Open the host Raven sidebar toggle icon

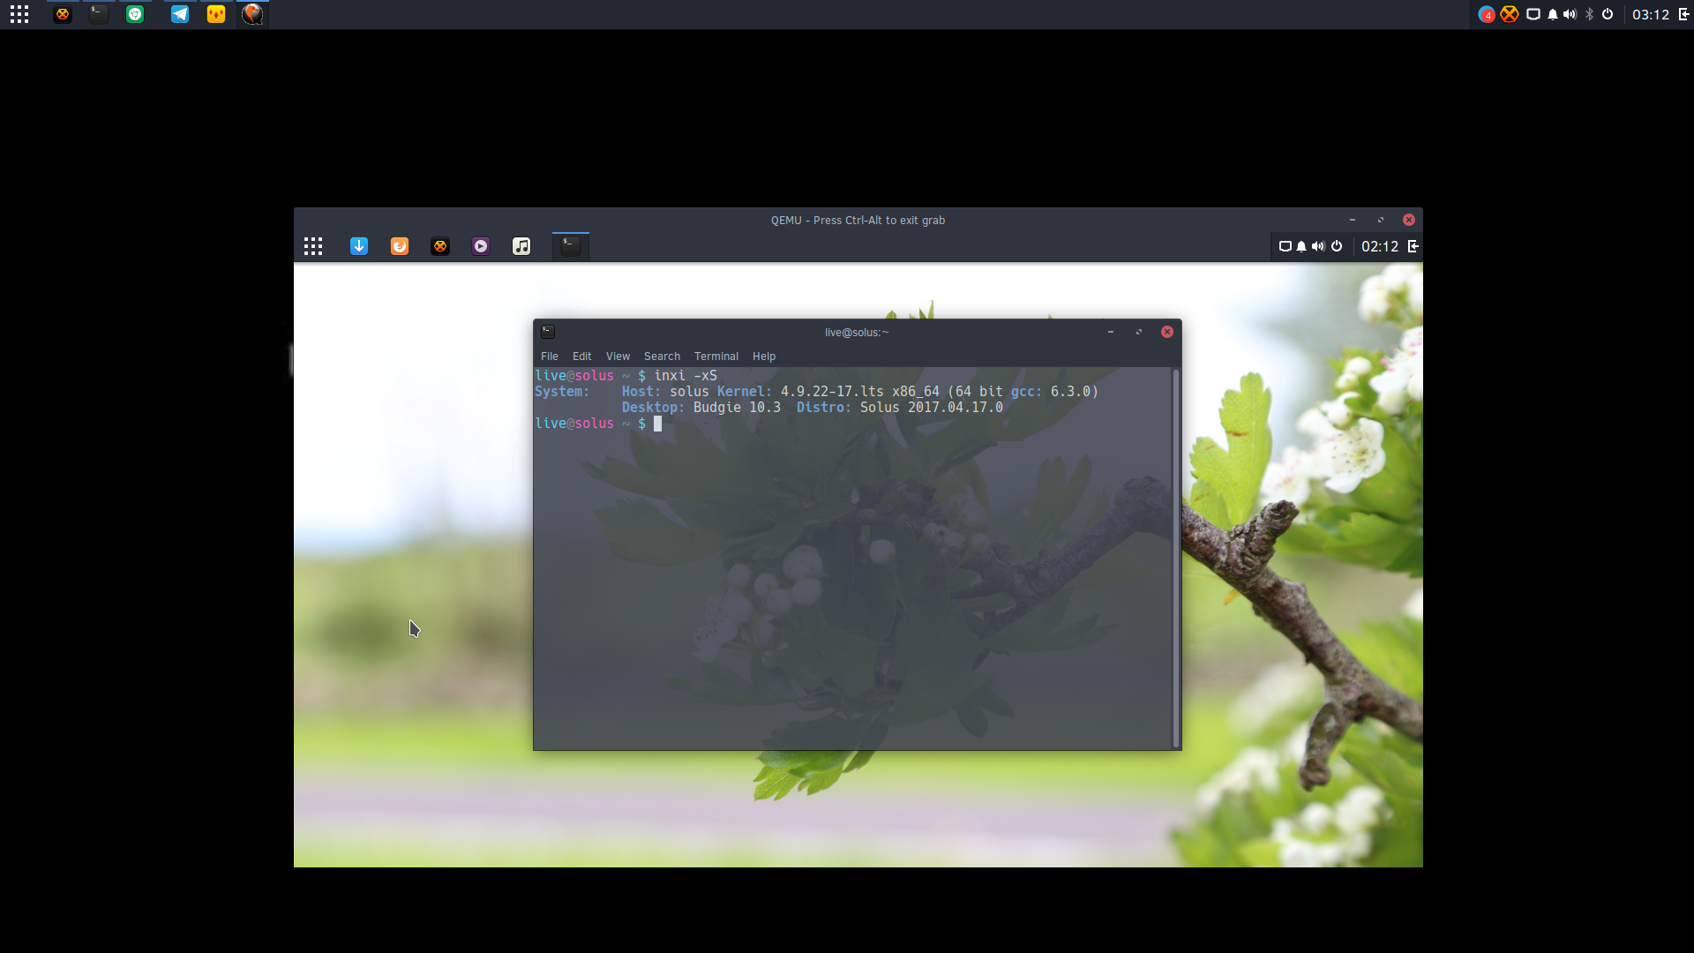coord(1684,14)
